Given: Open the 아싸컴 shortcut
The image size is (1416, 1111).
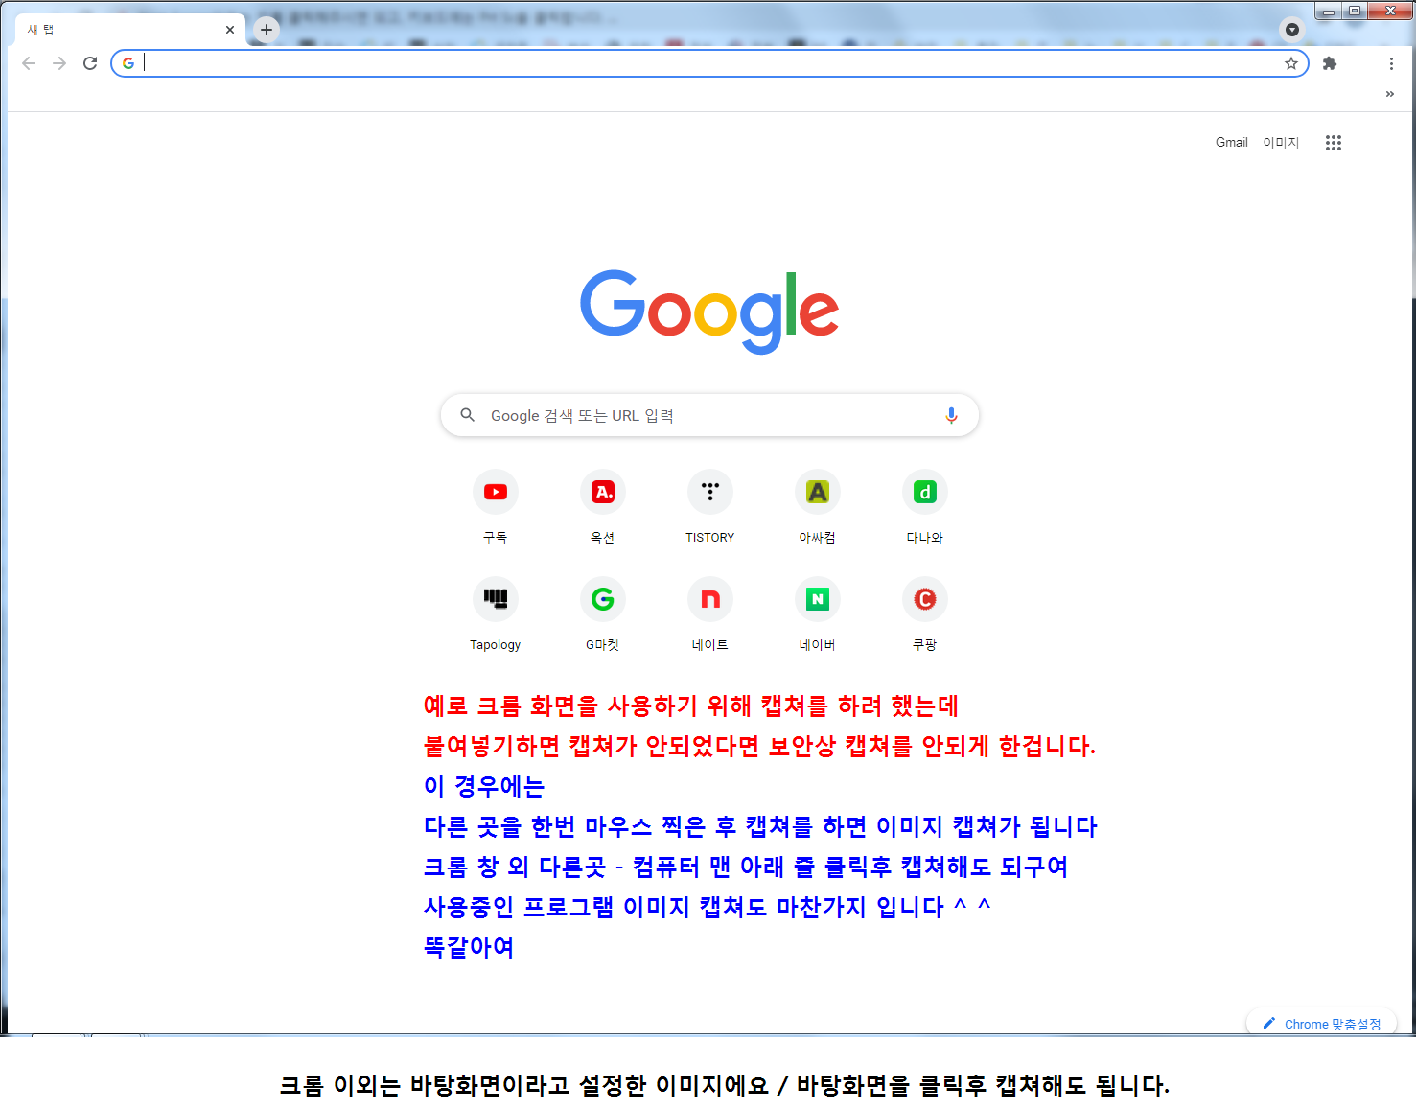Looking at the screenshot, I should (x=818, y=508).
